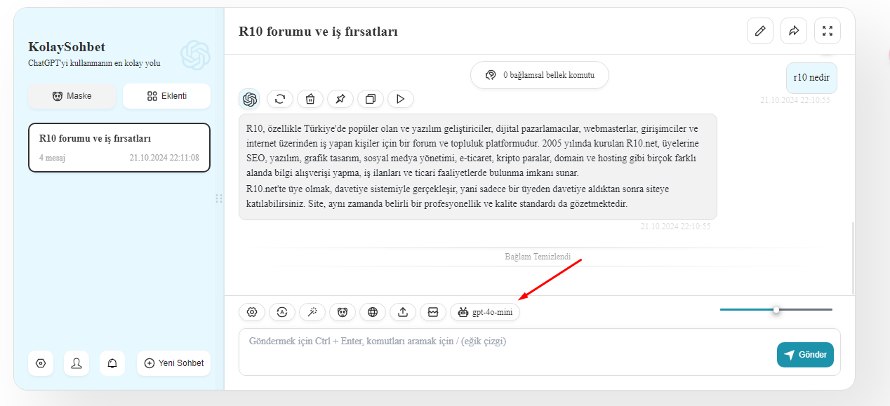Viewport: 890px width, 406px height.
Task: Click the upload arrow icon in the input toolbar
Action: pyautogui.click(x=403, y=312)
